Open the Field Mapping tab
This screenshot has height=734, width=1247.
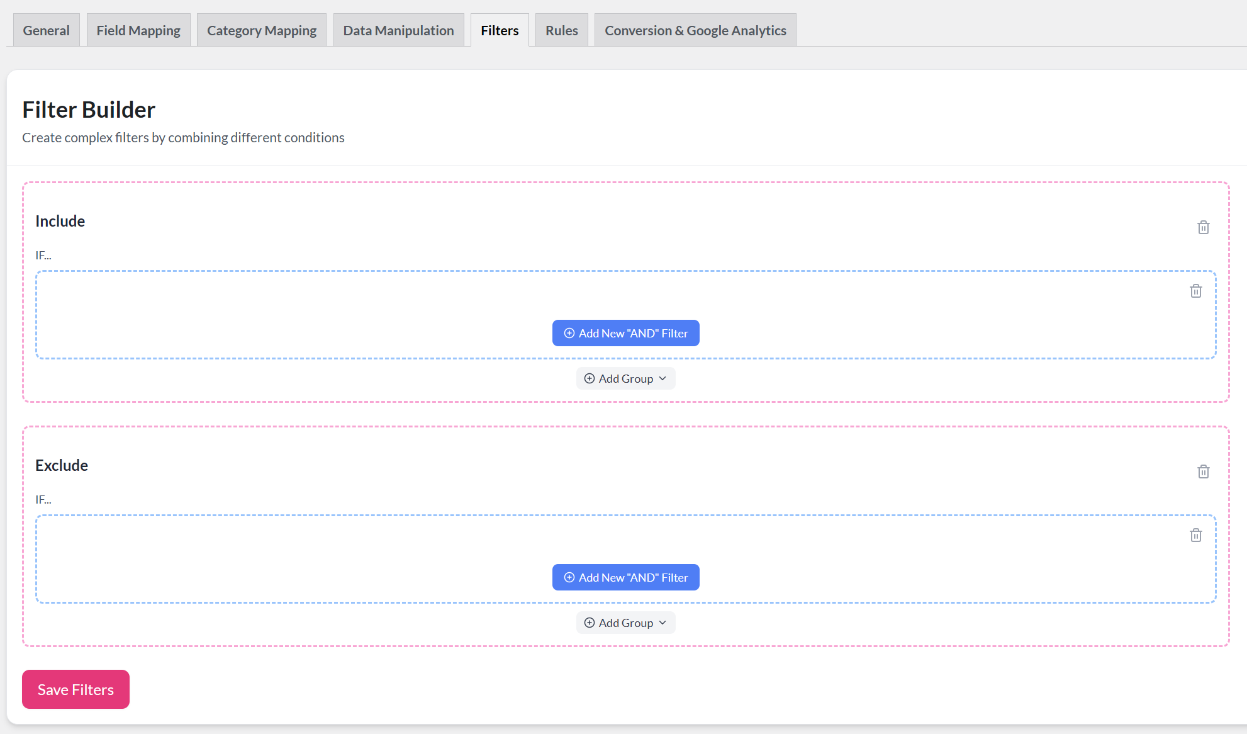pyautogui.click(x=138, y=30)
